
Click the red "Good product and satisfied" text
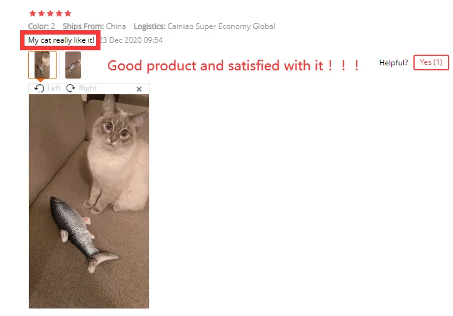coord(233,65)
